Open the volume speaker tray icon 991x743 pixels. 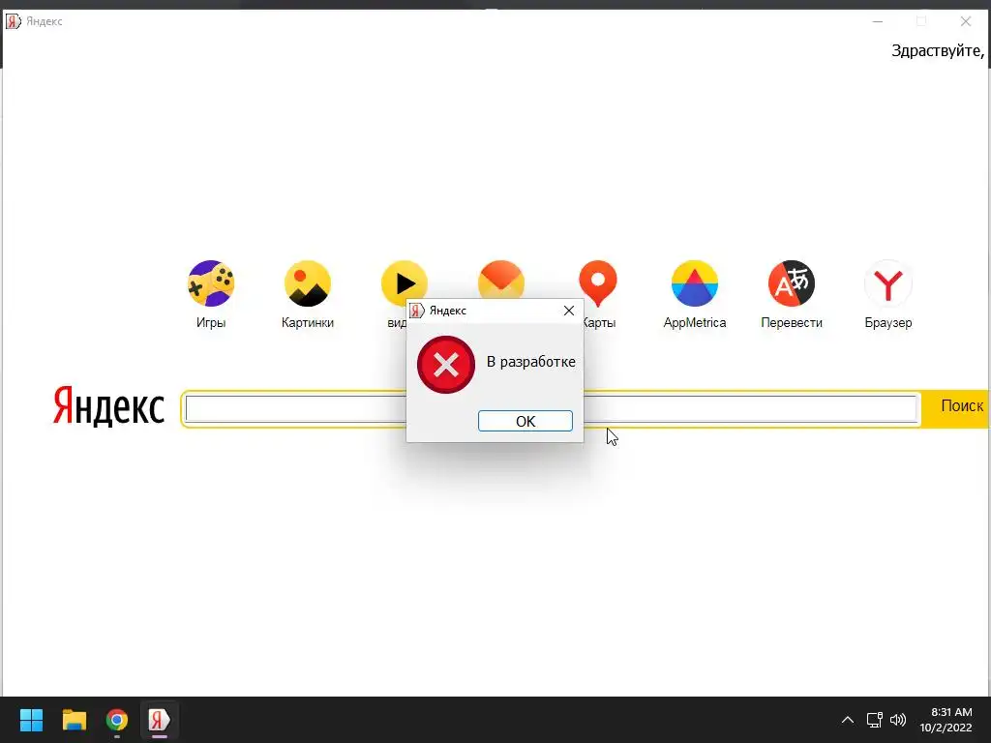[898, 720]
